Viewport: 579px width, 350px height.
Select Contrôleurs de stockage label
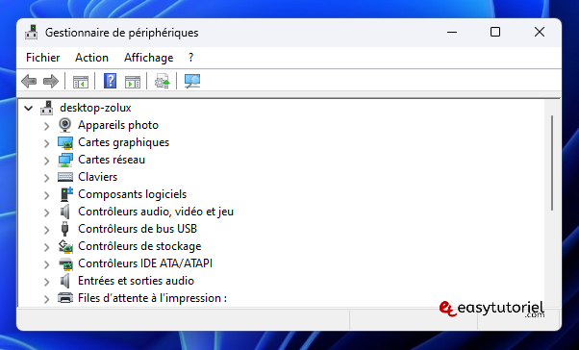139,246
